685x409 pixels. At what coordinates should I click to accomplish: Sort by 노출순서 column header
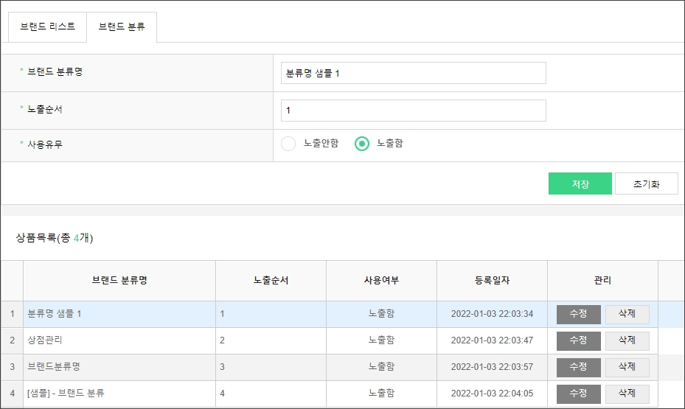(x=271, y=281)
